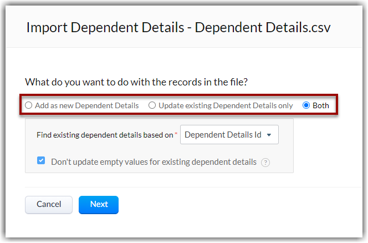Click the red required asterisk
This screenshot has width=368, height=243.
[176, 134]
